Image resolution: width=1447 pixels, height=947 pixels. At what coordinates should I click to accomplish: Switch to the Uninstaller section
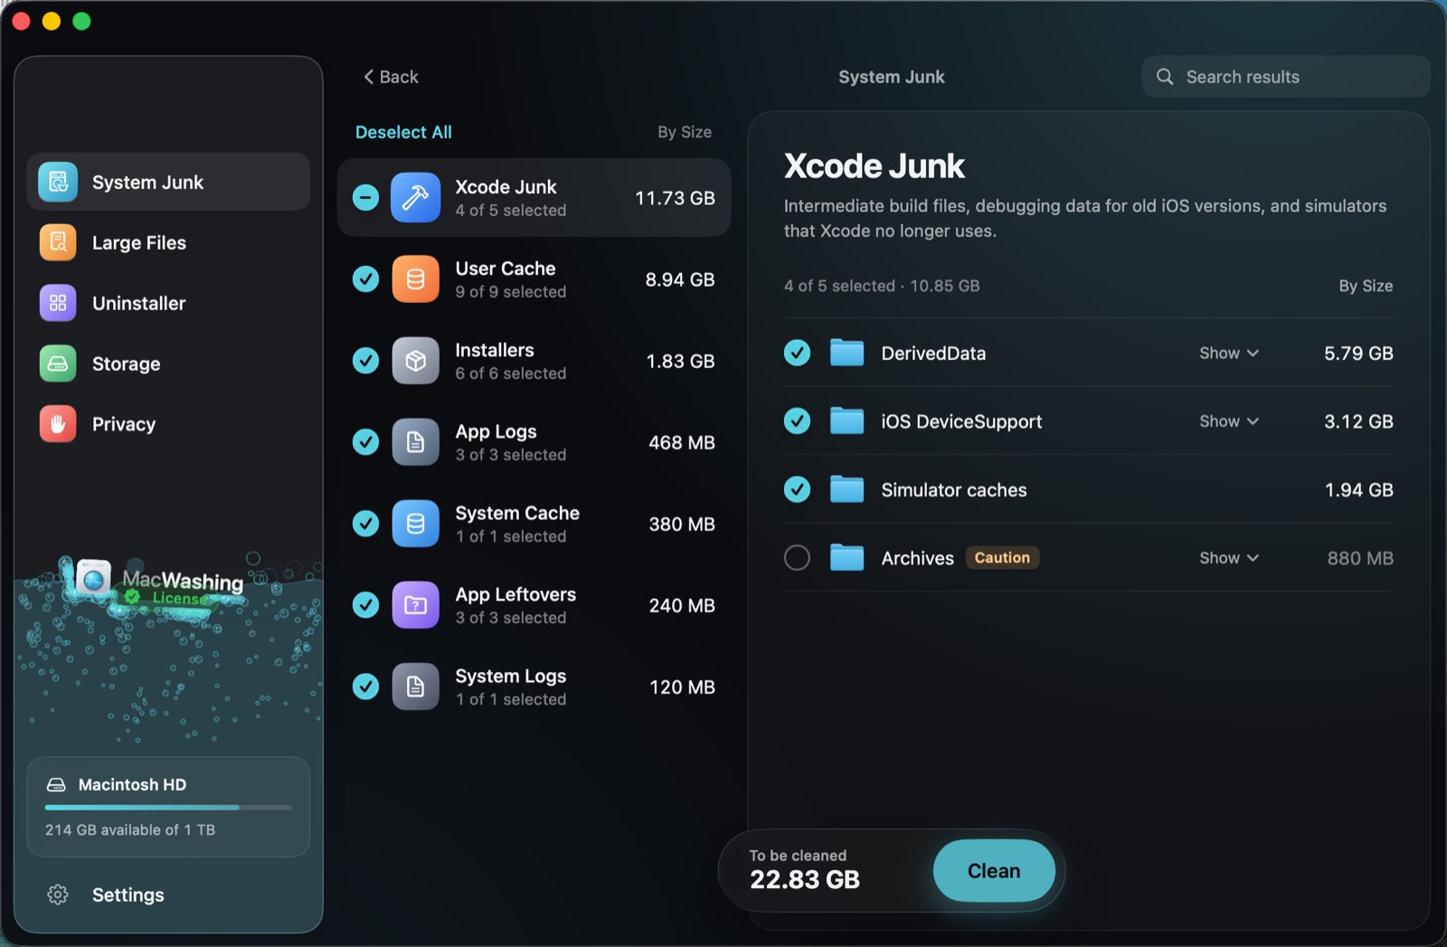click(x=168, y=303)
